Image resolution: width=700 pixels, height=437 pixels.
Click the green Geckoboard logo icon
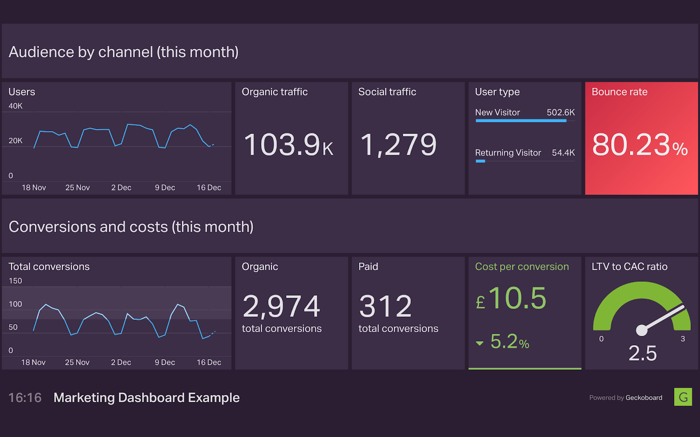coord(683,397)
